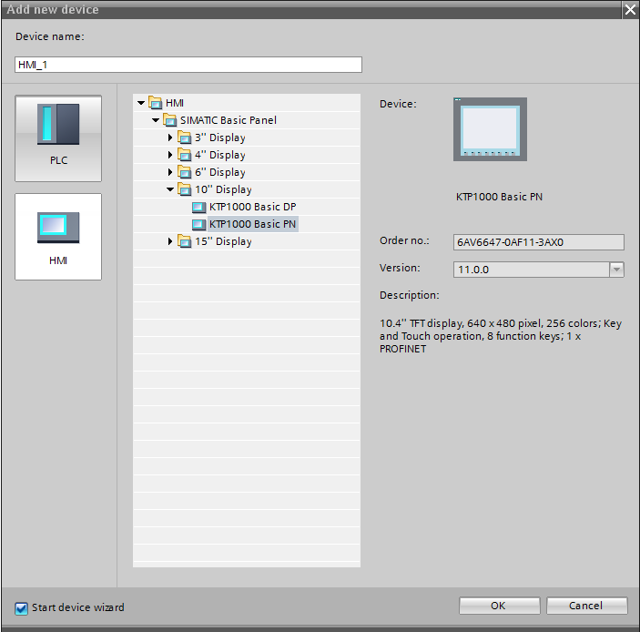Select the PLC device category button
This screenshot has width=640, height=632.
click(58, 138)
